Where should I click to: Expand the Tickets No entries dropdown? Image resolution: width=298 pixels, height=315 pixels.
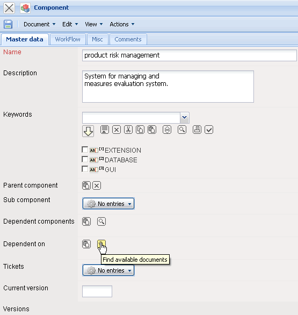(x=108, y=270)
